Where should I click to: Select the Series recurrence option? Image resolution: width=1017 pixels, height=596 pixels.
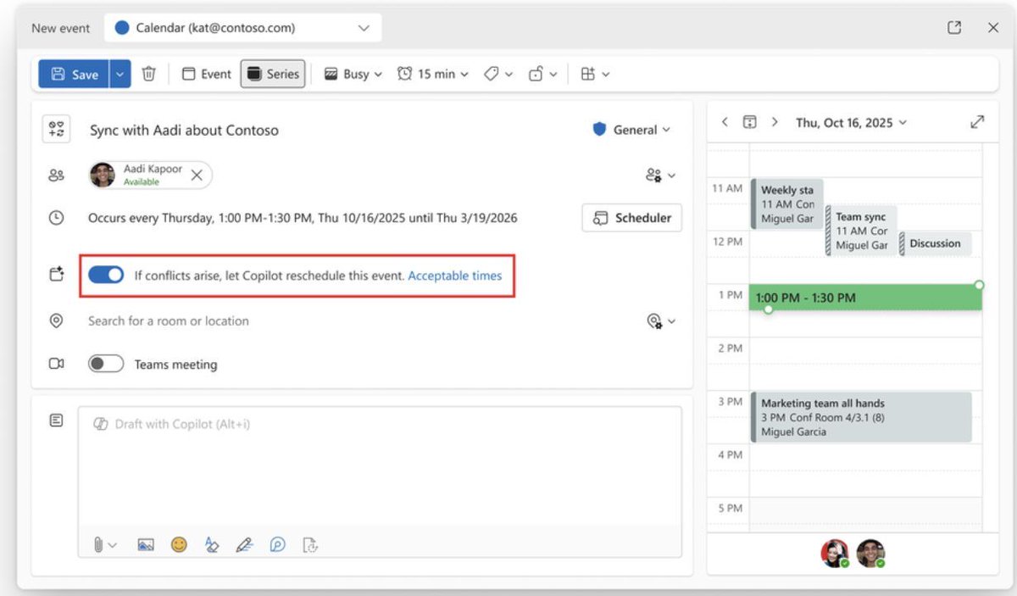[273, 74]
